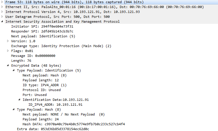Expand the Version: 1.0 field
This screenshot has width=218, height=131.
point(8,41)
